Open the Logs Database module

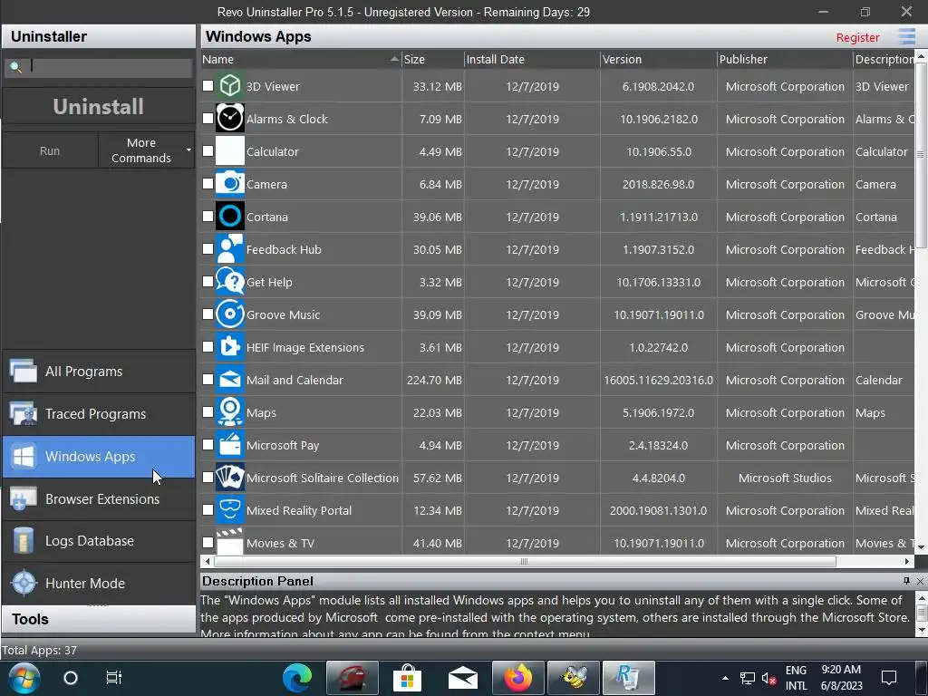click(99, 541)
